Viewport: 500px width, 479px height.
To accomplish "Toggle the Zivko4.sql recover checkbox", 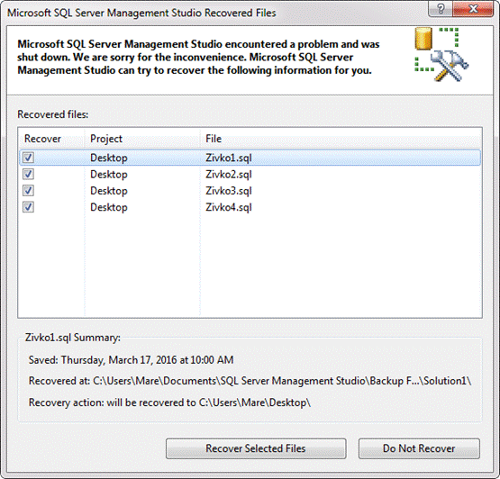I will click(29, 207).
